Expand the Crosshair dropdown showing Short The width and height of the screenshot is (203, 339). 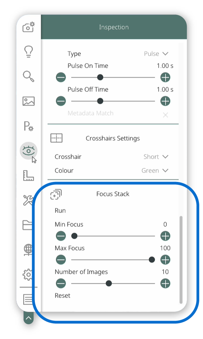click(x=156, y=157)
